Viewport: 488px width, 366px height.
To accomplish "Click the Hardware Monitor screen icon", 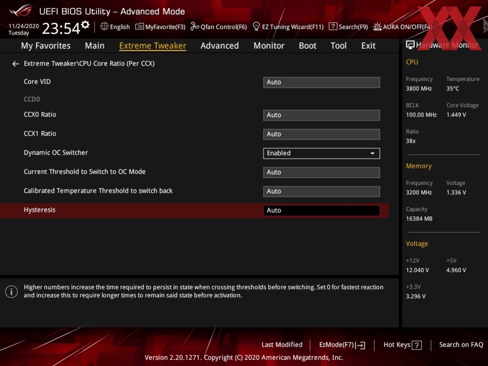I will pyautogui.click(x=410, y=45).
